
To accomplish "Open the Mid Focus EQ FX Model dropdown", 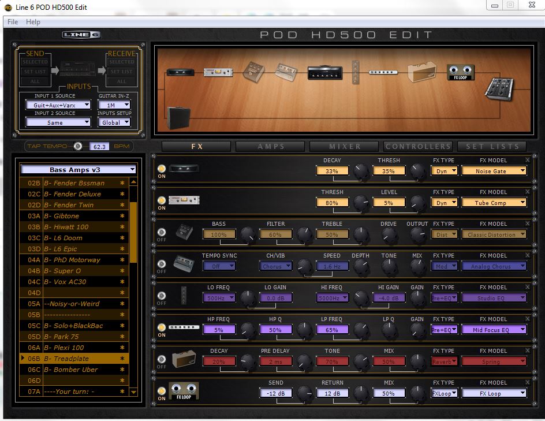I will pos(494,330).
